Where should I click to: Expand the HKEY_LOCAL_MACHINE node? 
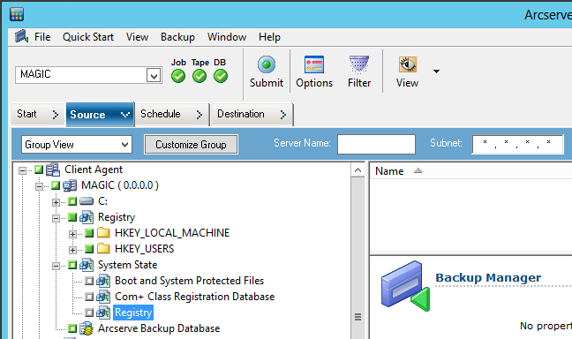coord(73,234)
